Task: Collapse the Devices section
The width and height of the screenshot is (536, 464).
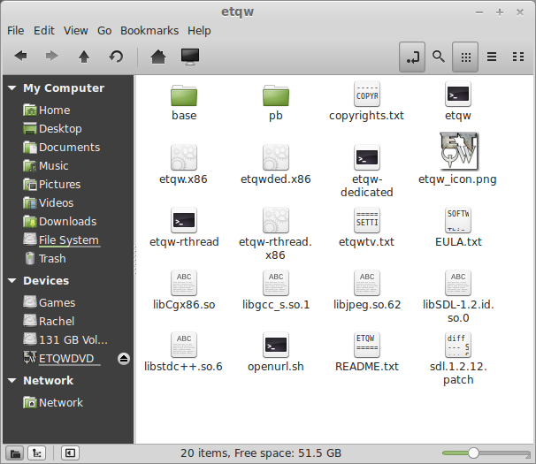Action: [12, 281]
